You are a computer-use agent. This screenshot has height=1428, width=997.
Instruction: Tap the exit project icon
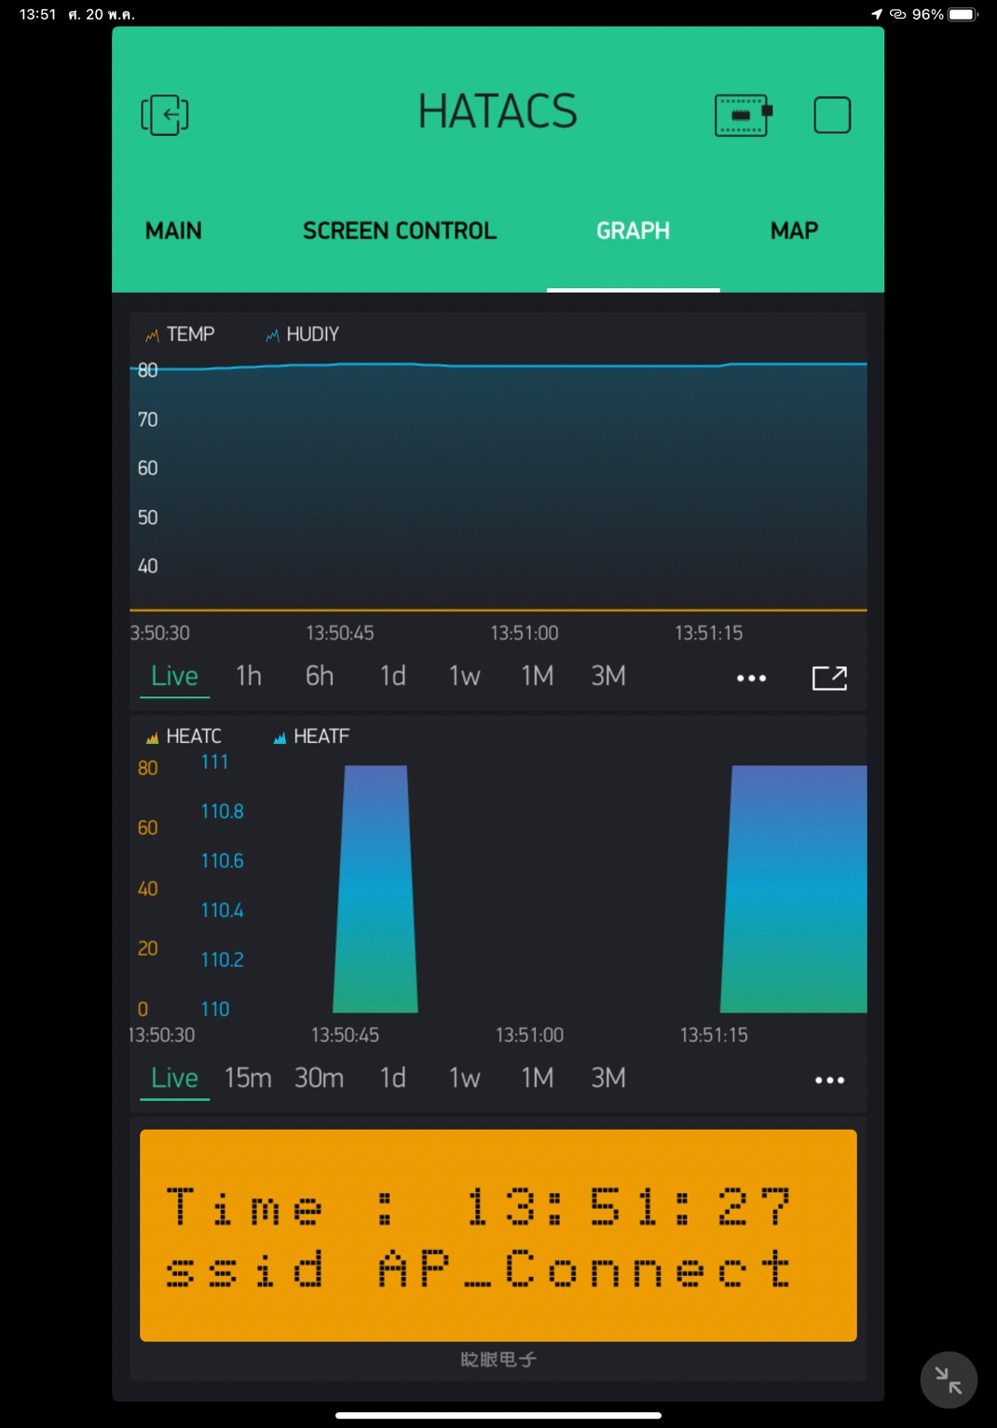coord(165,116)
